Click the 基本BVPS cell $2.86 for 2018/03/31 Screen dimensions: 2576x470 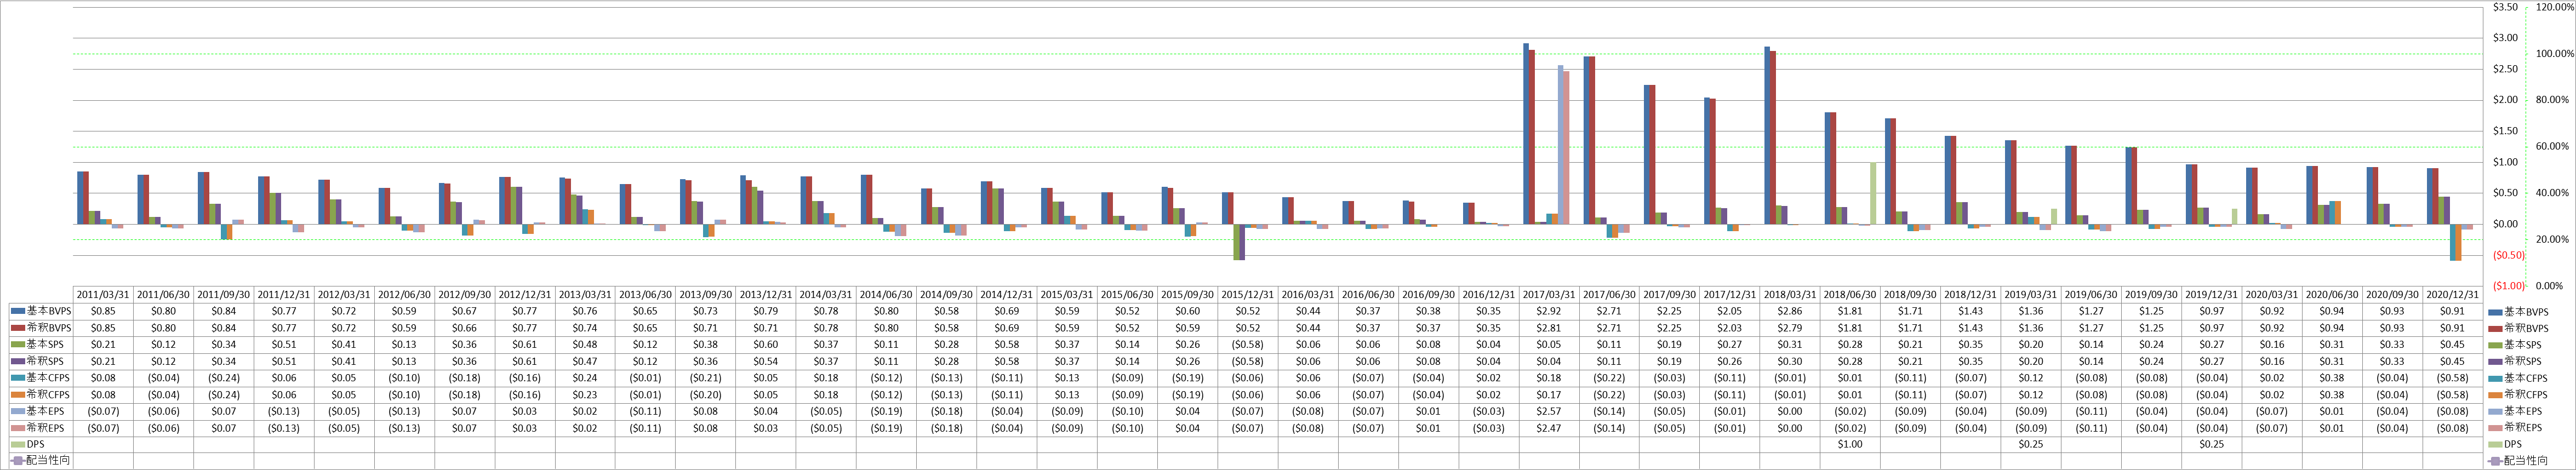pyautogui.click(x=1790, y=312)
